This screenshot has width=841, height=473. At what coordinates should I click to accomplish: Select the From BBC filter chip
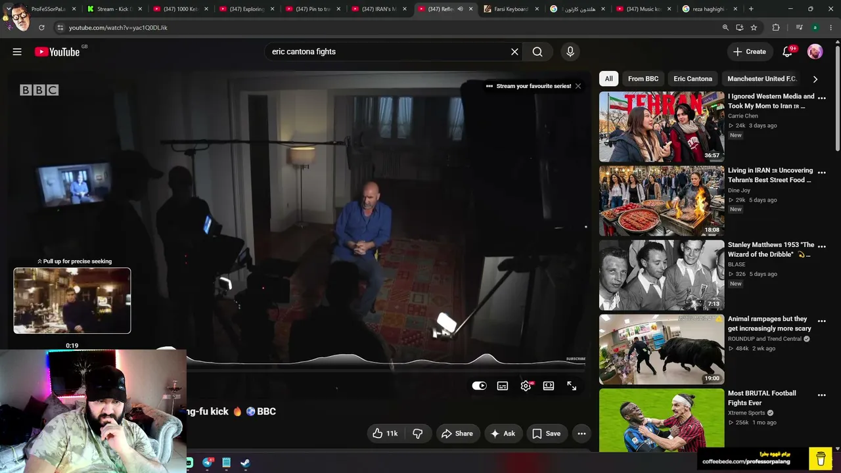coord(643,79)
